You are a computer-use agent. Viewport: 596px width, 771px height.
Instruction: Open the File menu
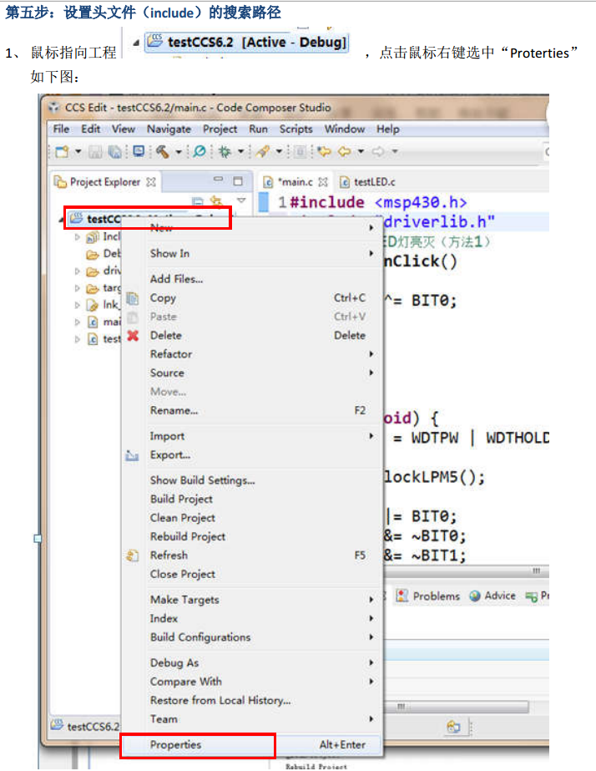(61, 129)
